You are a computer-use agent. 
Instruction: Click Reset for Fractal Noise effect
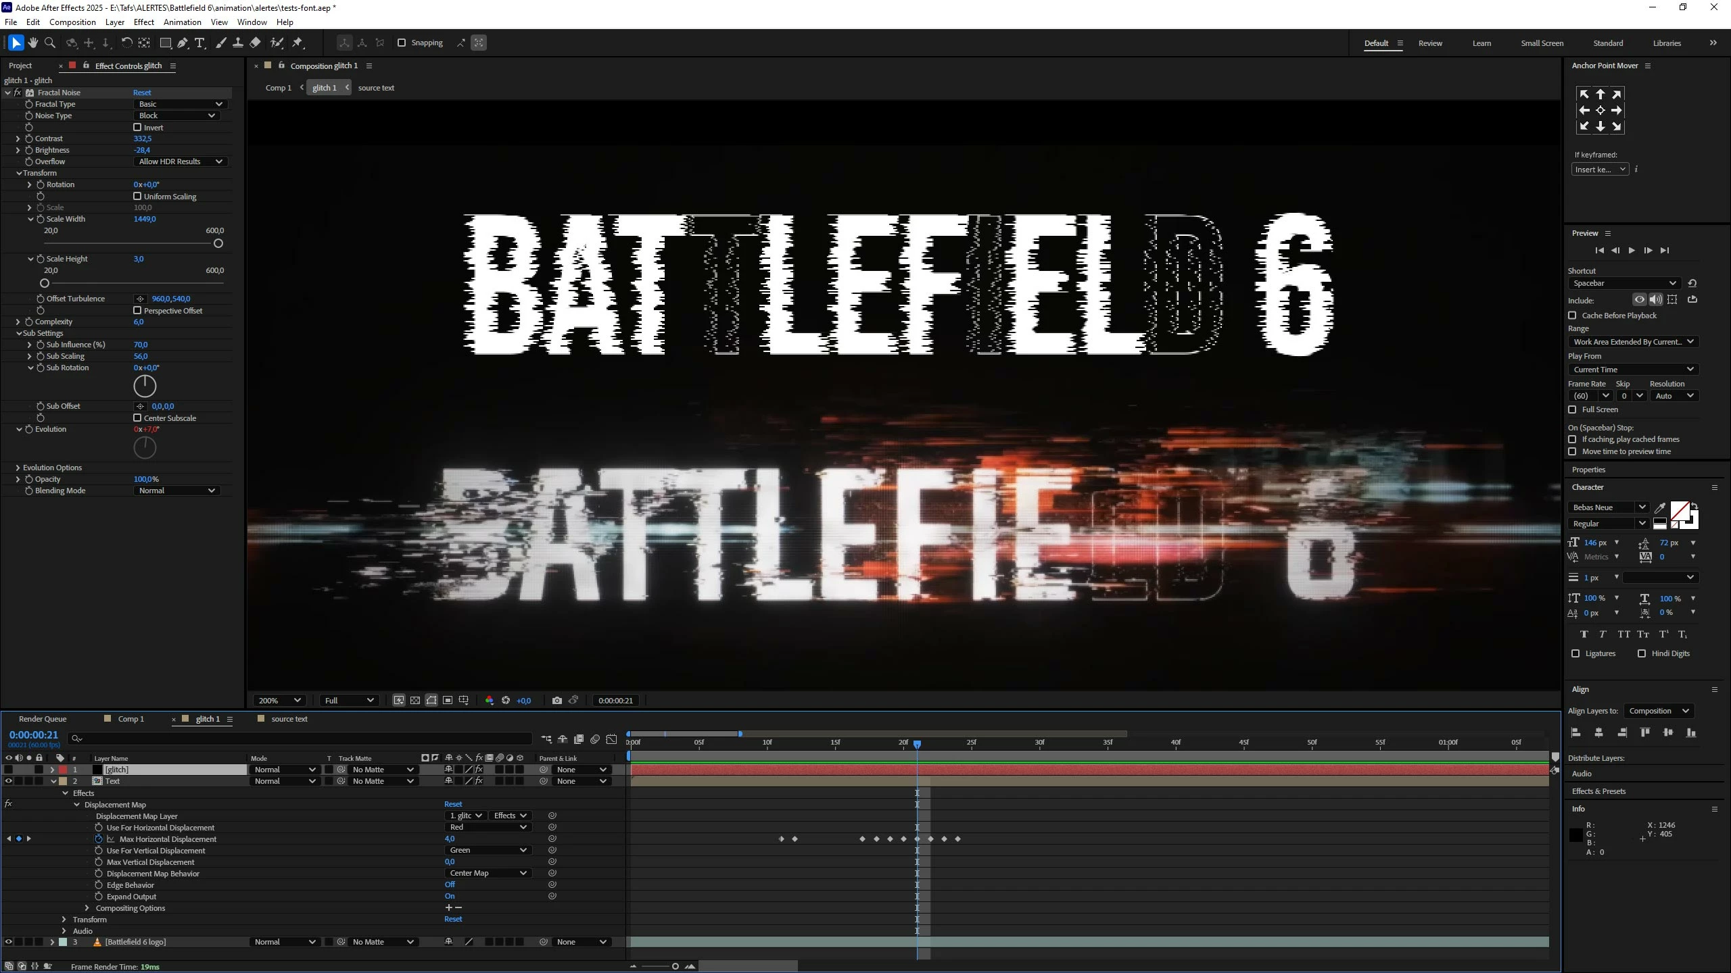coord(142,93)
